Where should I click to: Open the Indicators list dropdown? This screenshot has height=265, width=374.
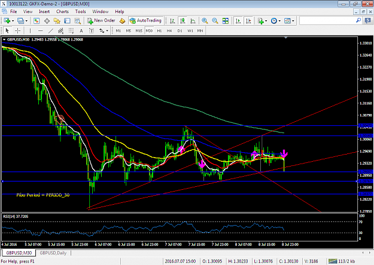[262, 21]
